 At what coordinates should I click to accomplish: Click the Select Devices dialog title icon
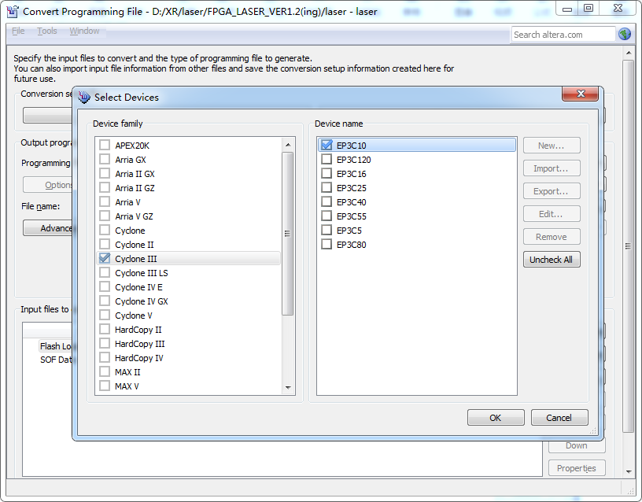pos(84,97)
